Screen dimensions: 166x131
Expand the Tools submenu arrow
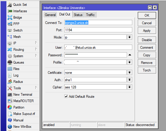coord(36,88)
